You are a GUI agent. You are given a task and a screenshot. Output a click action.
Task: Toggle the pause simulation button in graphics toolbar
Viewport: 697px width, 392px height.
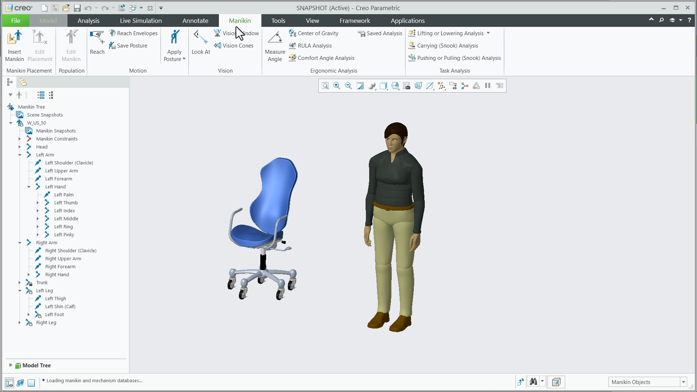coord(488,86)
